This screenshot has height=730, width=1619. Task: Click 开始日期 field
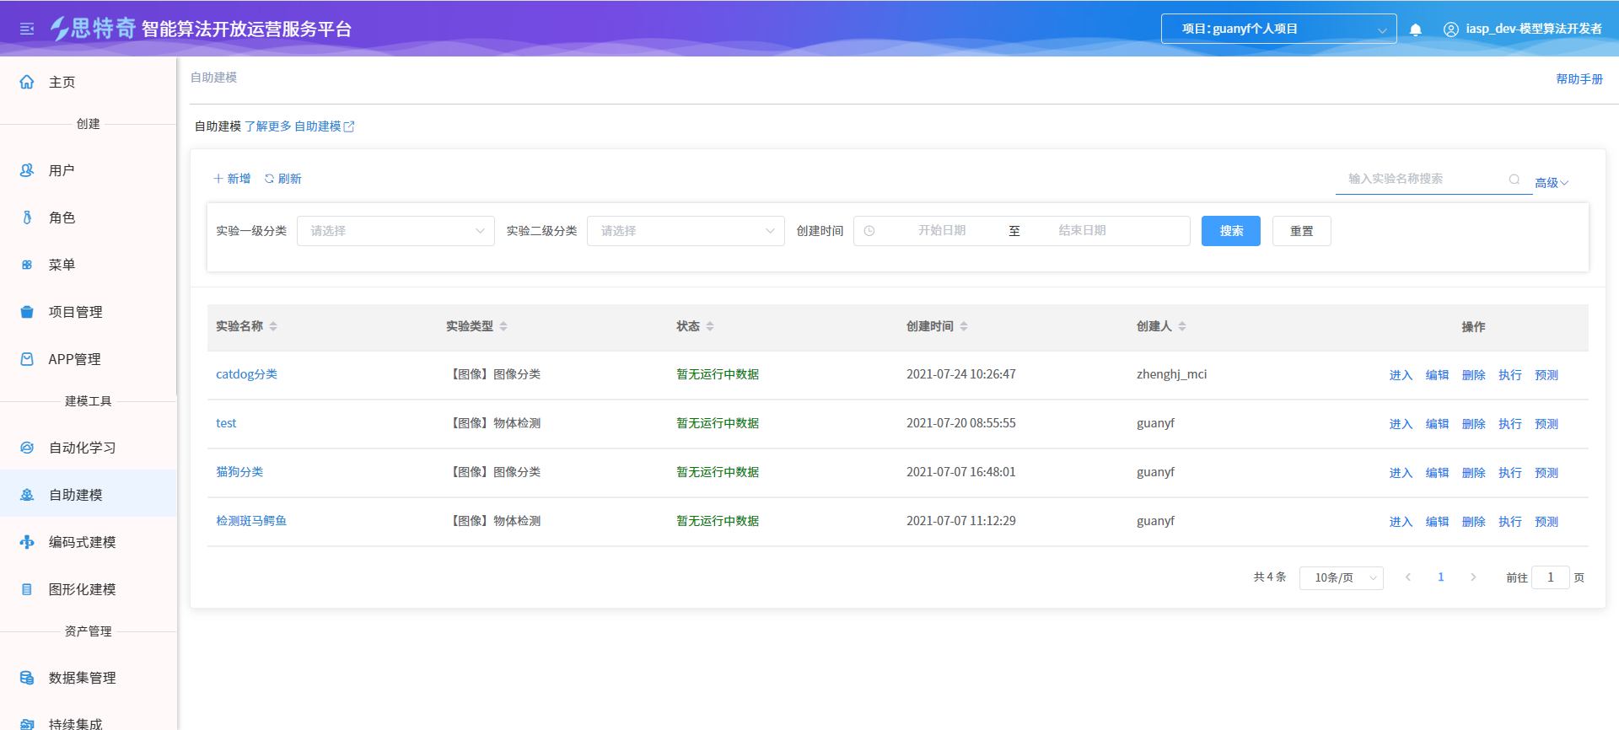tap(942, 231)
